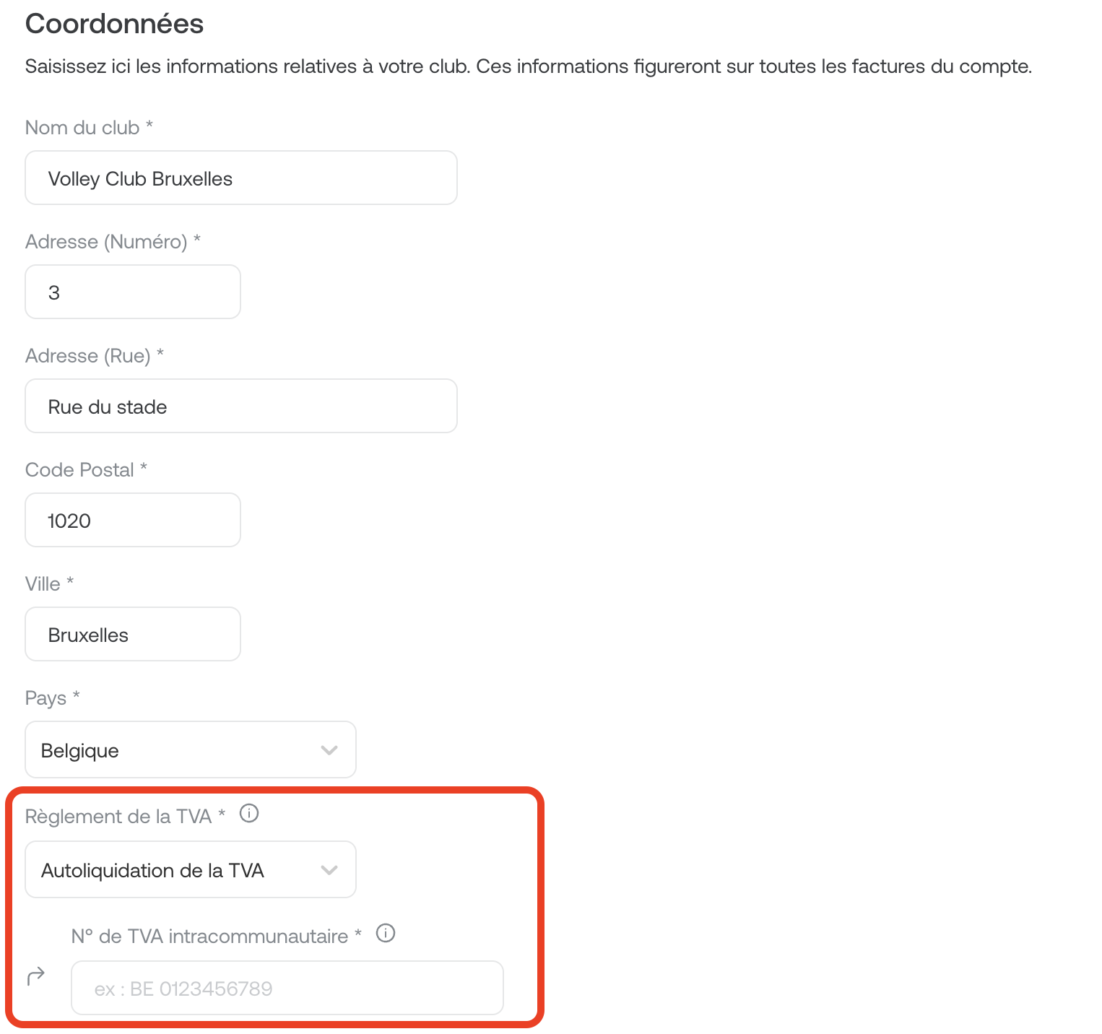This screenshot has width=1102, height=1034.
Task: Click the info icon beside Règlement de la TVA
Action: click(249, 814)
